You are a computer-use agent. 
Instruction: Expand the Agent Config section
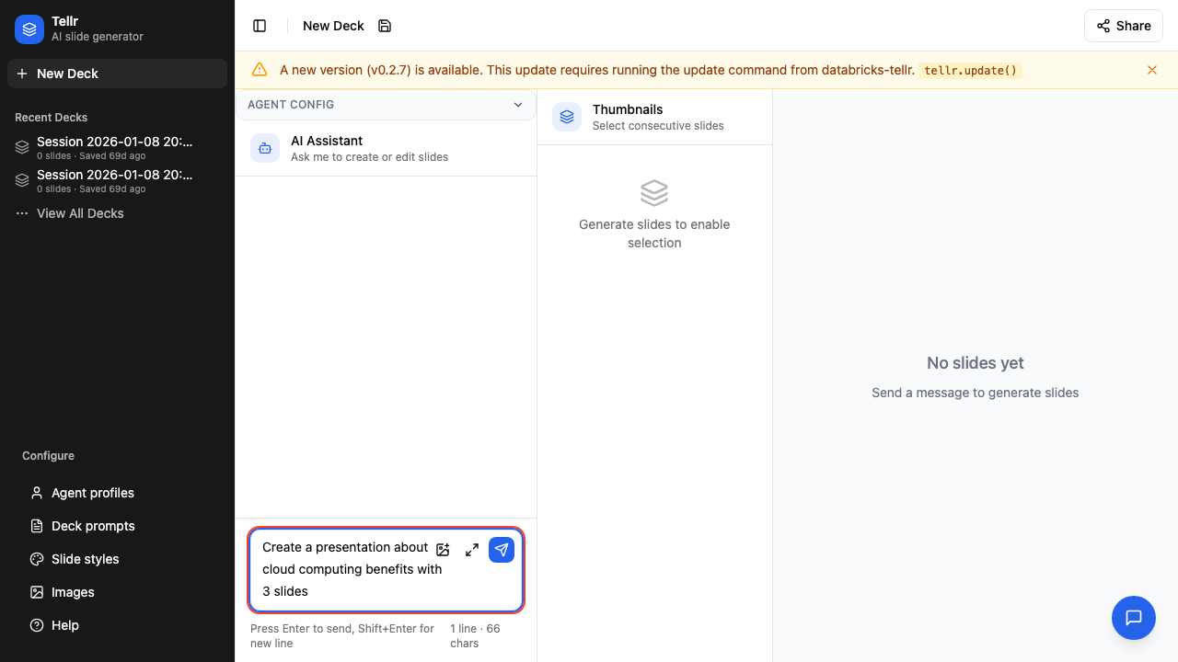517,105
